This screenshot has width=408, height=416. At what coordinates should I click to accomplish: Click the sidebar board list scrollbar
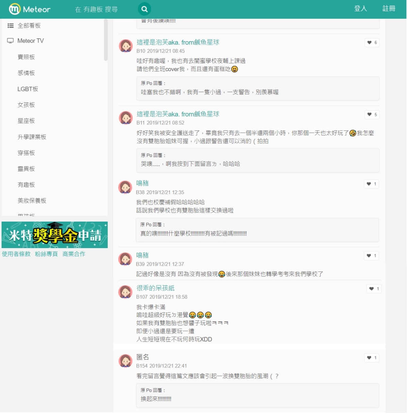(106, 40)
